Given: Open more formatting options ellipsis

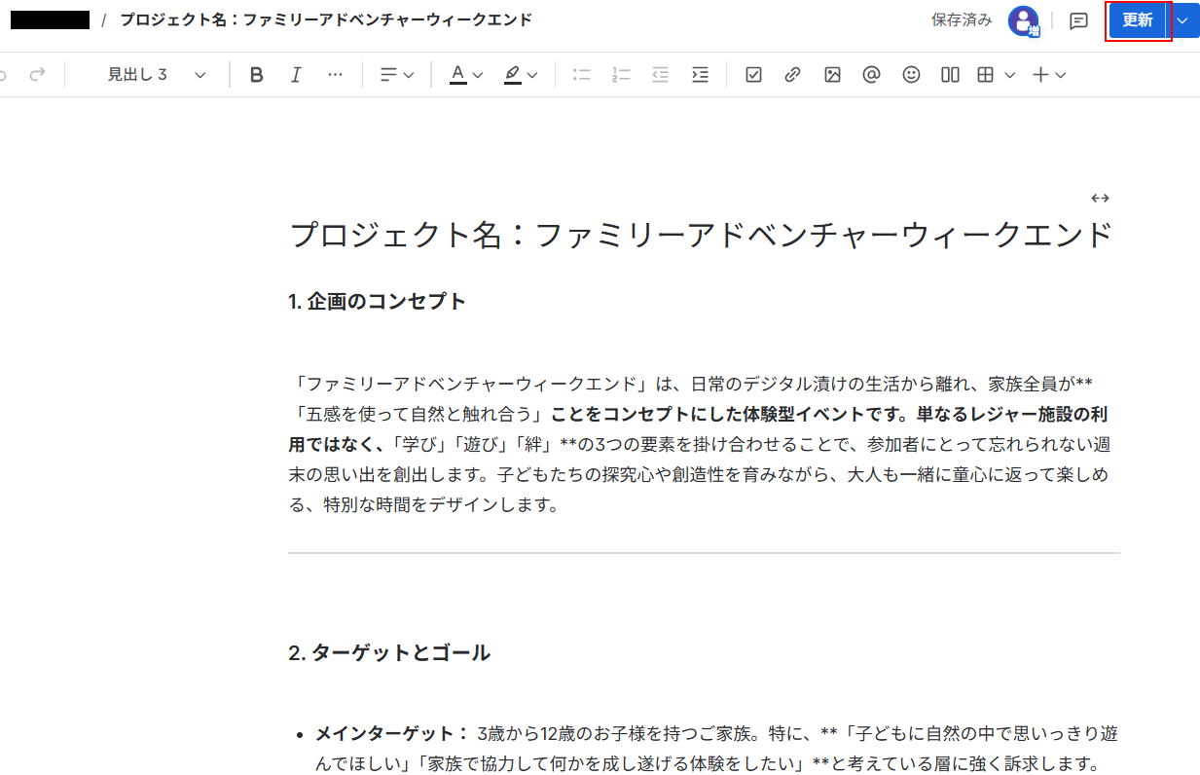Looking at the screenshot, I should point(335,74).
